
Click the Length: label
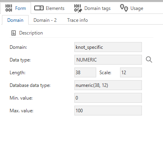17,73
